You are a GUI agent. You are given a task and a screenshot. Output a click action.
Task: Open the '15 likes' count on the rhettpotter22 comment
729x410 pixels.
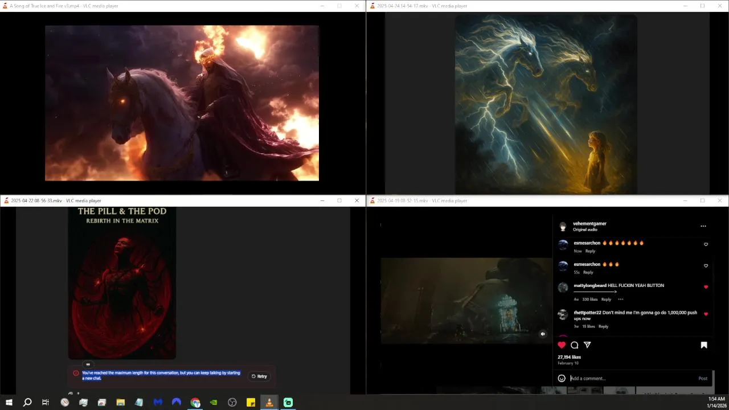[x=588, y=326]
